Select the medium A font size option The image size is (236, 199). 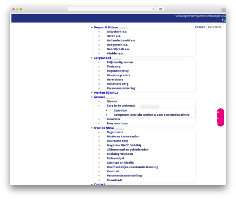point(218,118)
